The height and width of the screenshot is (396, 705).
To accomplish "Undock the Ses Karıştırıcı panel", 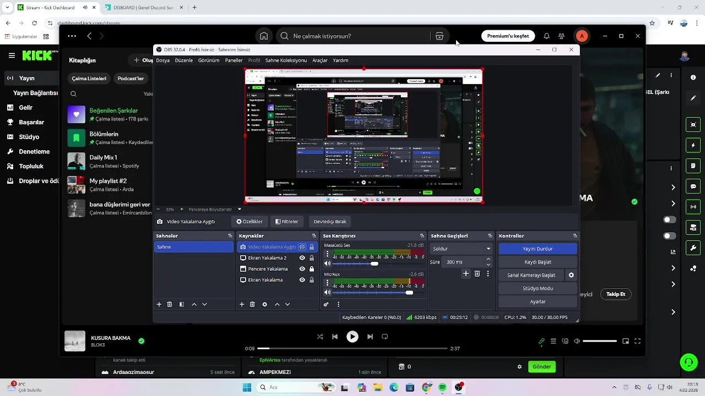I will click(422, 236).
